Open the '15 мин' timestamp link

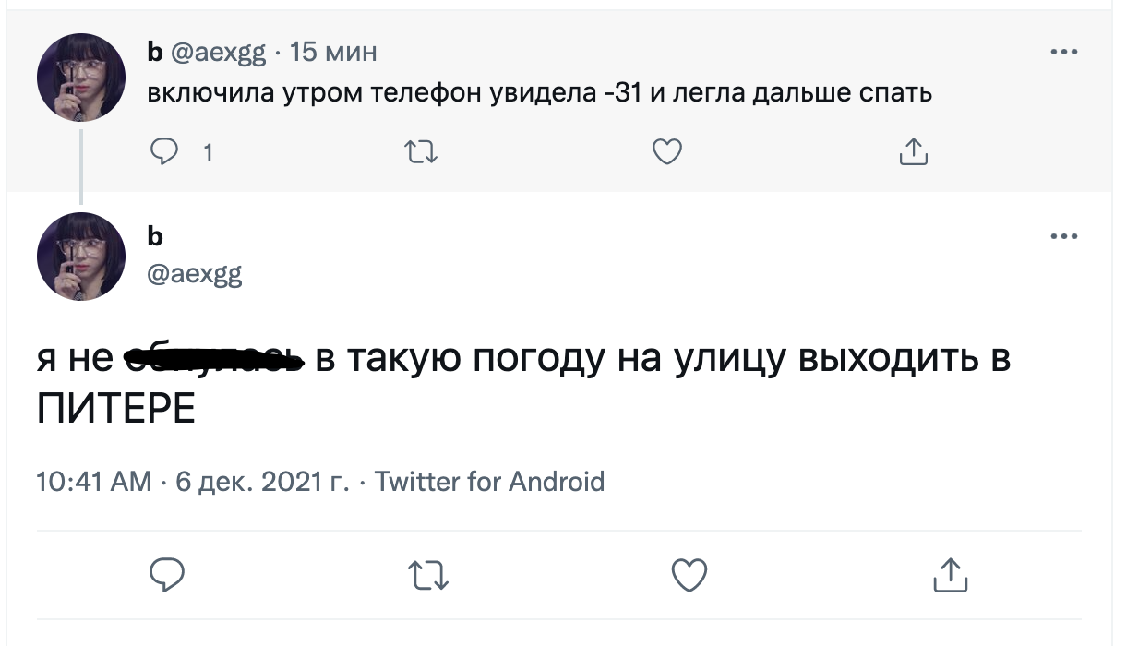pyautogui.click(x=333, y=53)
